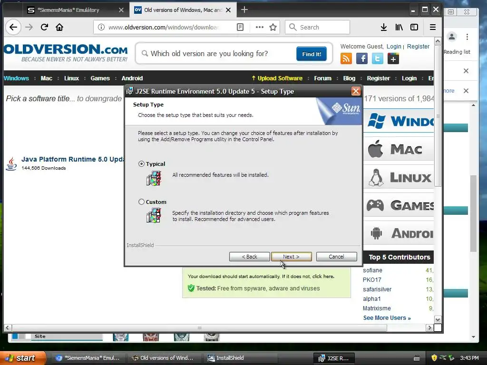Toggle the sidebar icon in Firefox toolbar
The width and height of the screenshot is (487, 365).
coord(414,27)
